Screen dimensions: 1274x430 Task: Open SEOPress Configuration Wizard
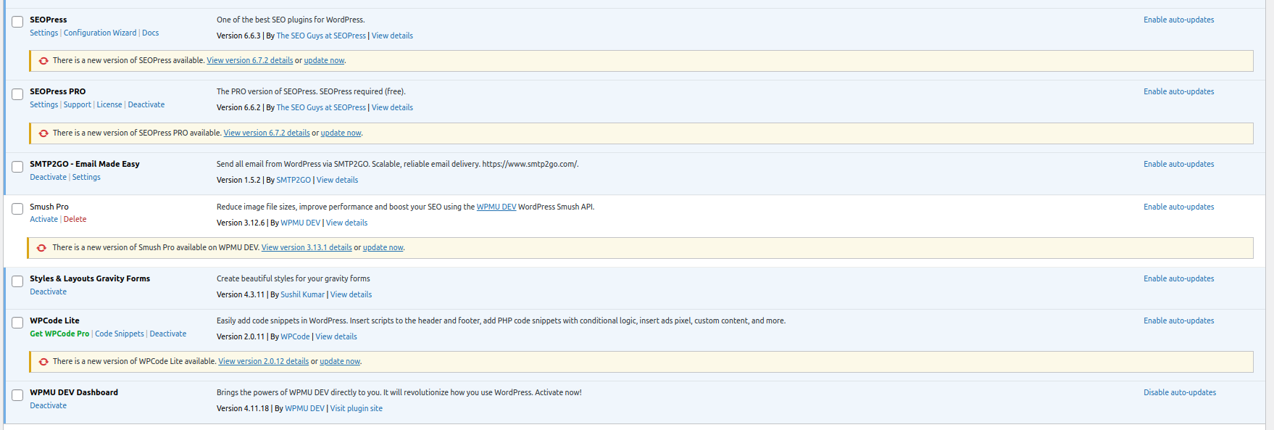pos(99,33)
